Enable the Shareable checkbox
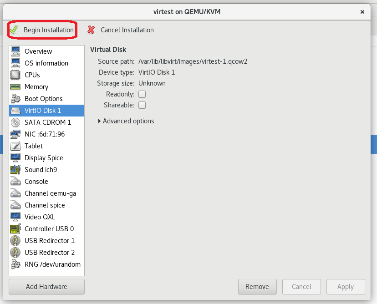377x304 pixels. (142, 105)
